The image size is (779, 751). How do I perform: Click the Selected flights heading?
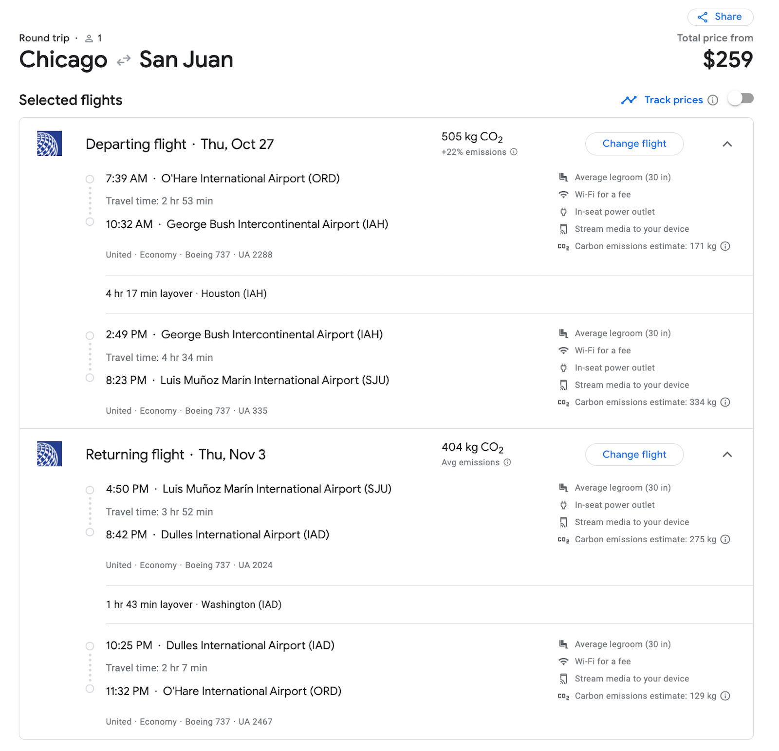tap(71, 100)
